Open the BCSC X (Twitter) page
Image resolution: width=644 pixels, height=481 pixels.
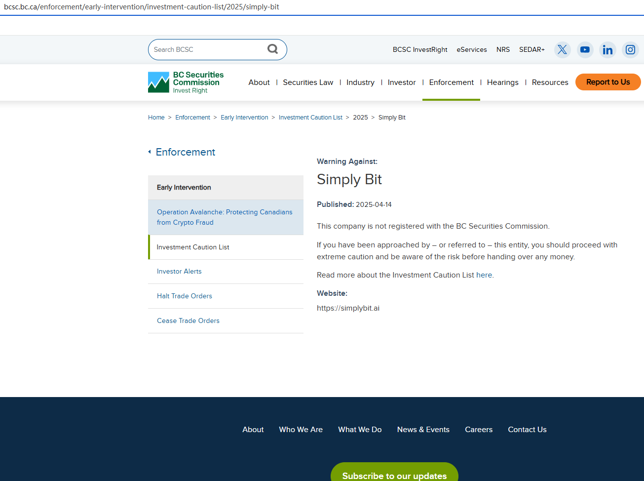tap(562, 49)
